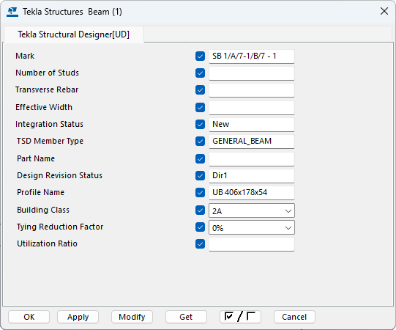Toggle the Part Name checkbox
The width and height of the screenshot is (396, 330).
click(x=200, y=158)
